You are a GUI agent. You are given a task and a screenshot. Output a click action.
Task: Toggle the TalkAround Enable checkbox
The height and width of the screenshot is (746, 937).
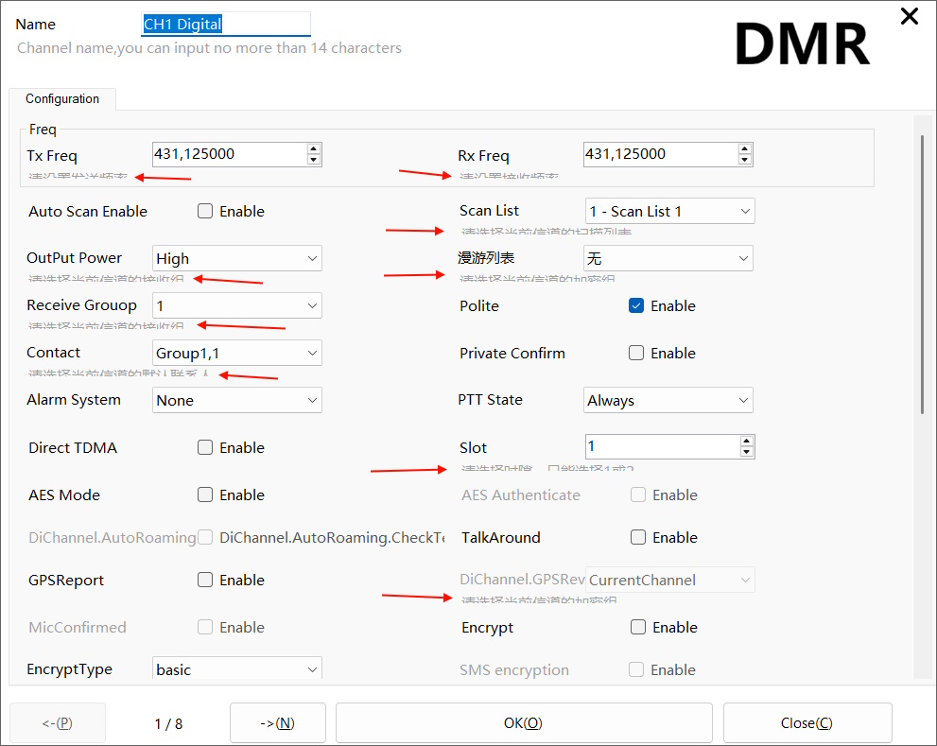(x=638, y=538)
